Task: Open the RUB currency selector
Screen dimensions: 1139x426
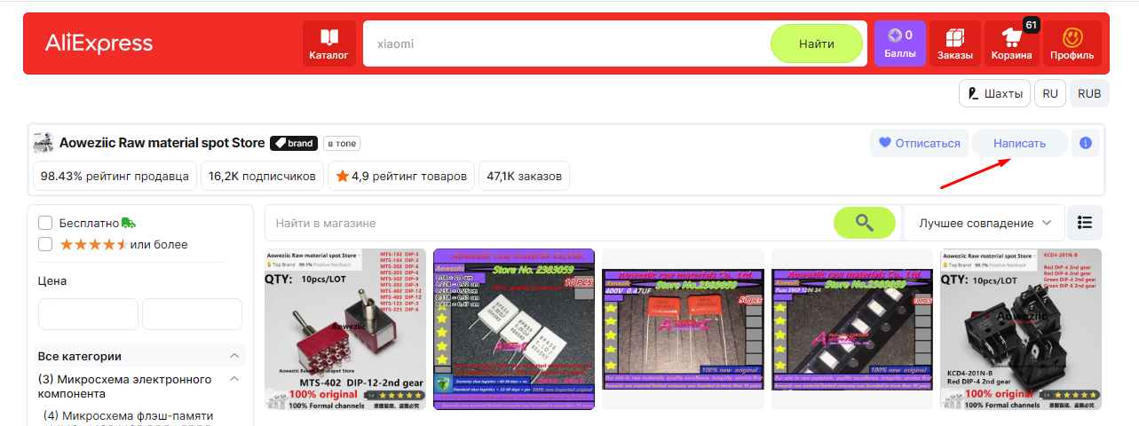Action: coord(1089,93)
